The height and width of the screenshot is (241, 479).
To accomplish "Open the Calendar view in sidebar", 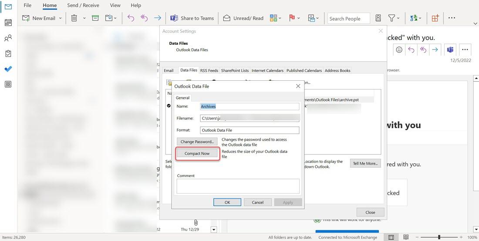I will [x=8, y=22].
